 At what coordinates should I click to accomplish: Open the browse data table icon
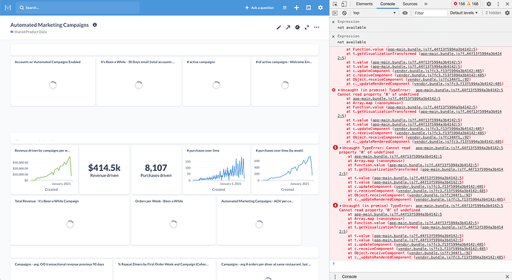coord(284,7)
